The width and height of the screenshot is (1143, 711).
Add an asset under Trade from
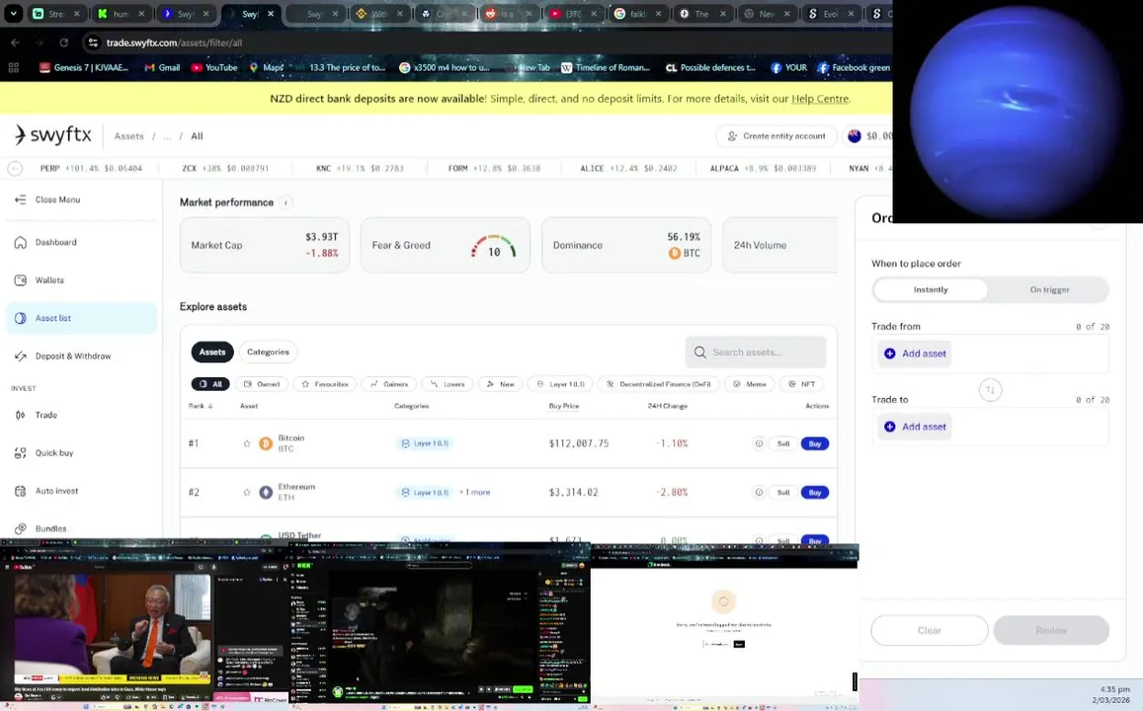point(915,354)
